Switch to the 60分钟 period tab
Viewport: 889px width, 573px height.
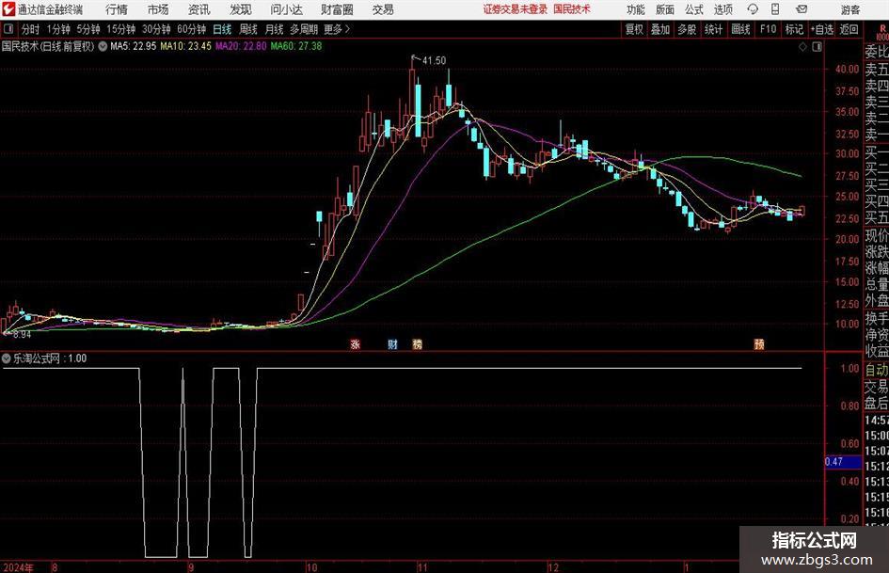[191, 29]
